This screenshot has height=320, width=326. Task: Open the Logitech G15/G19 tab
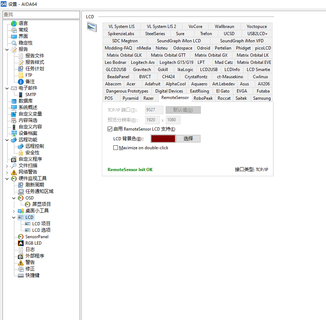point(176,62)
